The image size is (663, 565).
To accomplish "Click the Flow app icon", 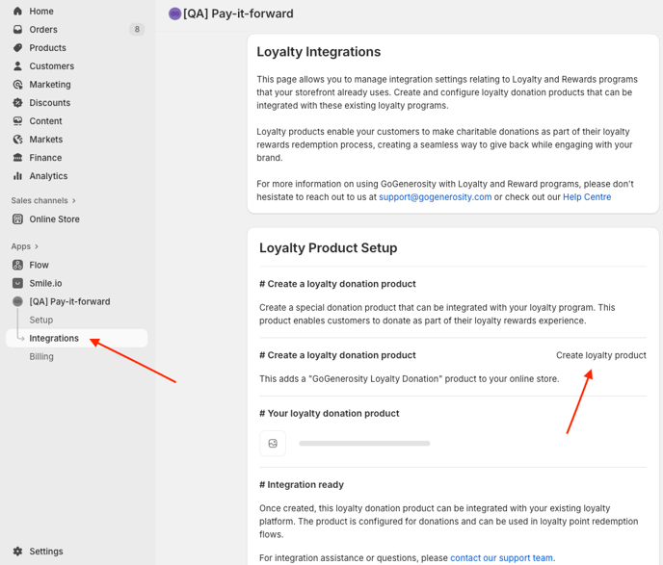I will click(17, 265).
